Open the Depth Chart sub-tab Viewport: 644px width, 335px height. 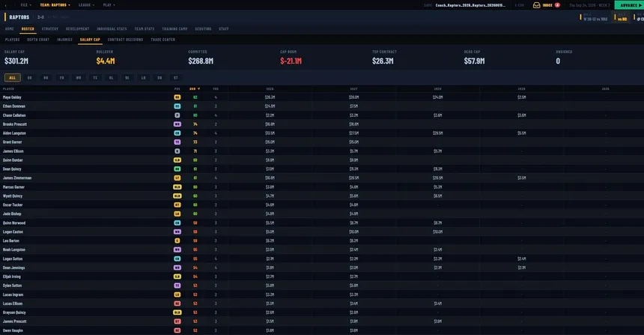pyautogui.click(x=38, y=40)
